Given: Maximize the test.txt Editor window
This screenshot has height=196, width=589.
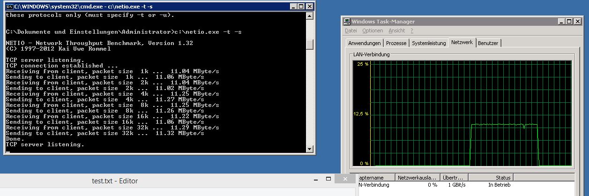Looking at the screenshot, I should 330,180.
